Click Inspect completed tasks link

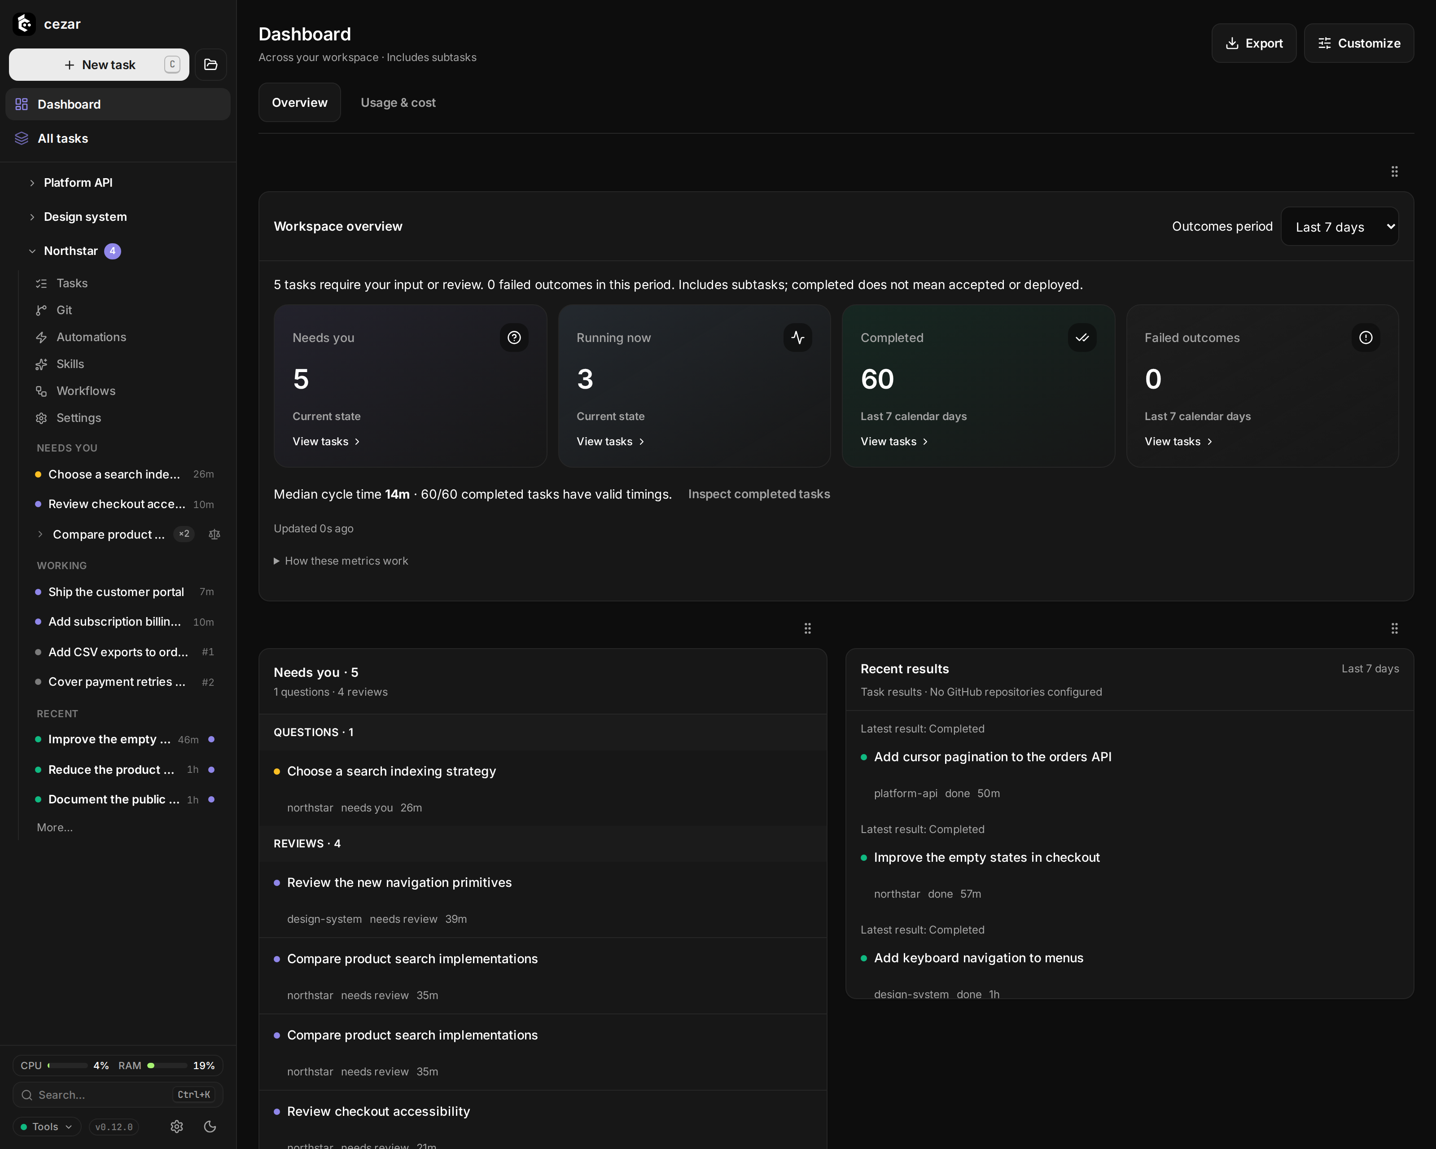click(x=759, y=494)
